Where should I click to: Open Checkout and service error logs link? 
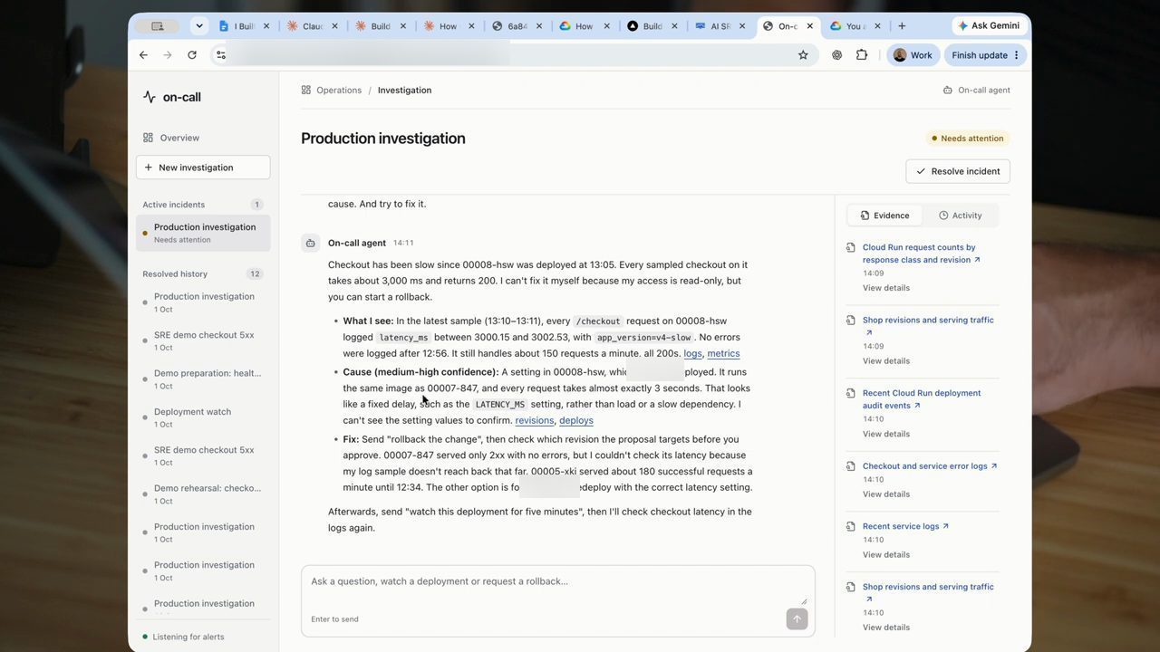(x=930, y=466)
